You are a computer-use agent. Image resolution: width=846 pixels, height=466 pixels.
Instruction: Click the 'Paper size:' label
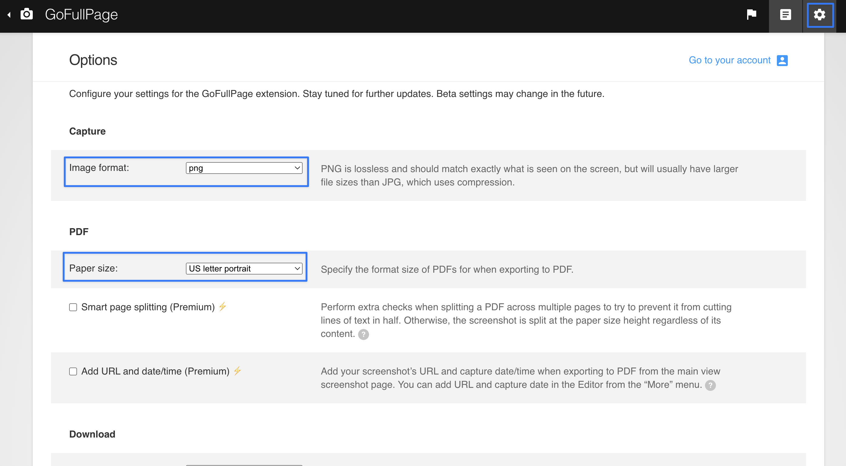(94, 268)
